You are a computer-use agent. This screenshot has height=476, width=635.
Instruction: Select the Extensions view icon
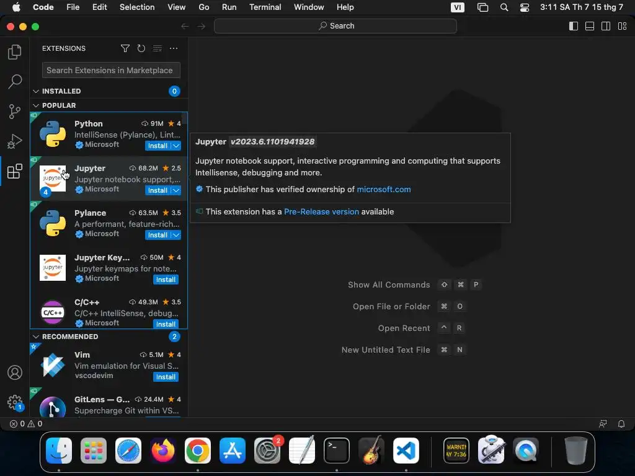tap(15, 171)
